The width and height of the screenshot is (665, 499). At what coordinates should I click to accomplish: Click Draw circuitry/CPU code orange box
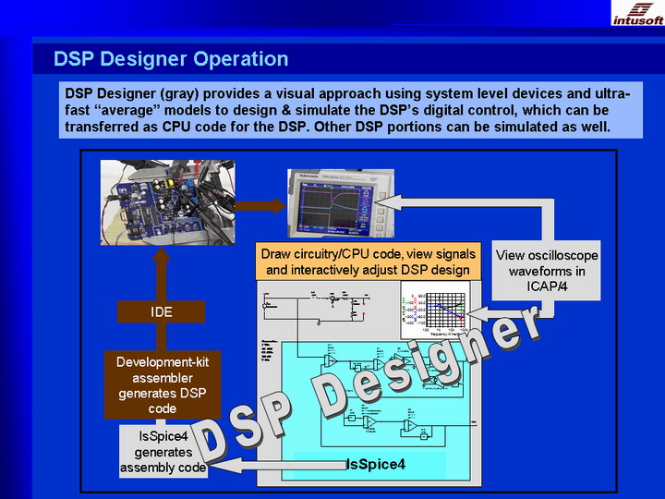(x=369, y=262)
